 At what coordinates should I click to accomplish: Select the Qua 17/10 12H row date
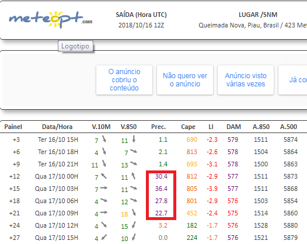(57, 225)
